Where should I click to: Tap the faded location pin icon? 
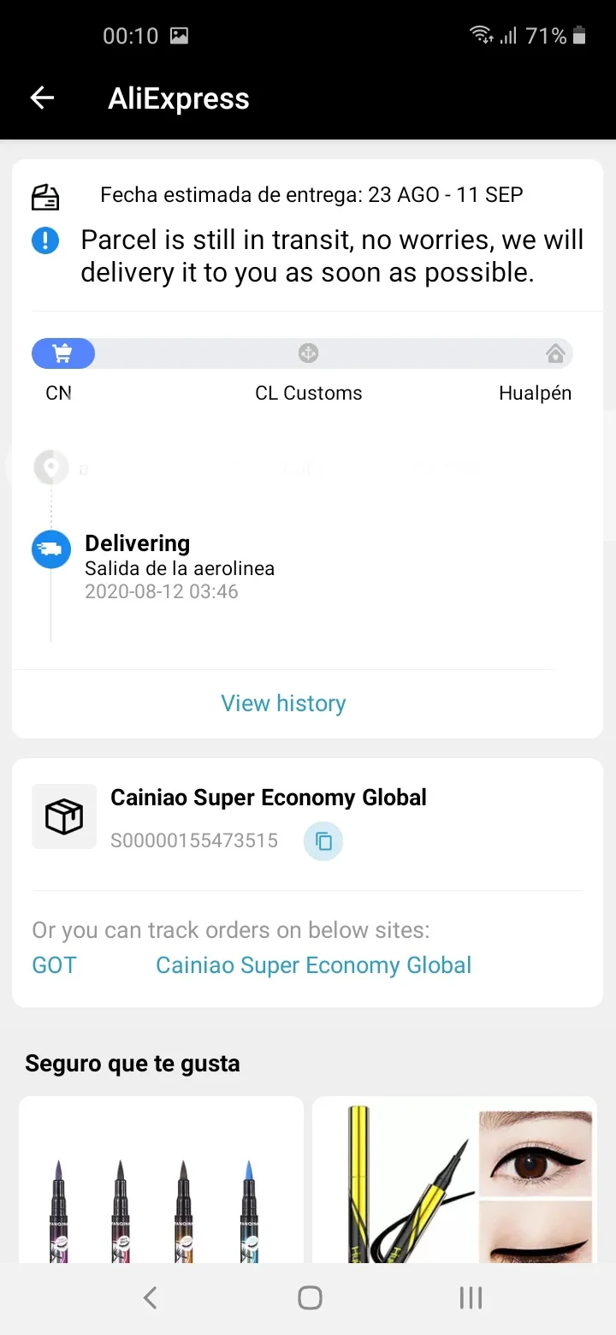coord(51,468)
